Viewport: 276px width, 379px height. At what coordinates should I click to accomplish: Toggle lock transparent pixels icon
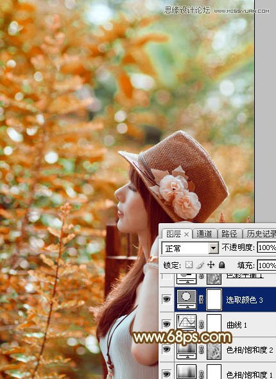189,265
